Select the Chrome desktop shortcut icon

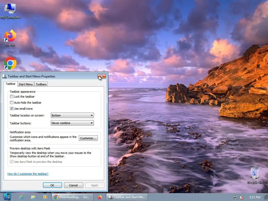(10, 63)
